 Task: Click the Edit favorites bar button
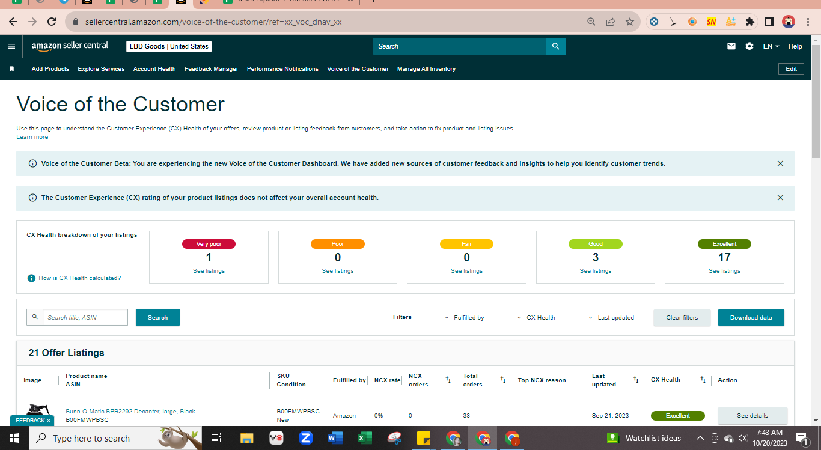click(x=792, y=69)
